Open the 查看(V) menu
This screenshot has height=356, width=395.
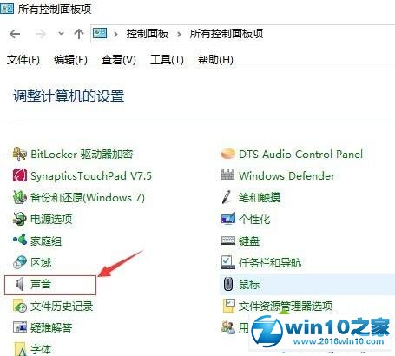tap(119, 60)
